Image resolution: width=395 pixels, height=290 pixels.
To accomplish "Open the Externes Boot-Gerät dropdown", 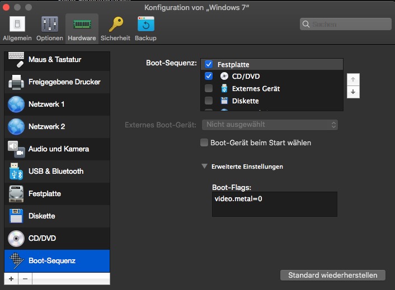I will pos(270,125).
